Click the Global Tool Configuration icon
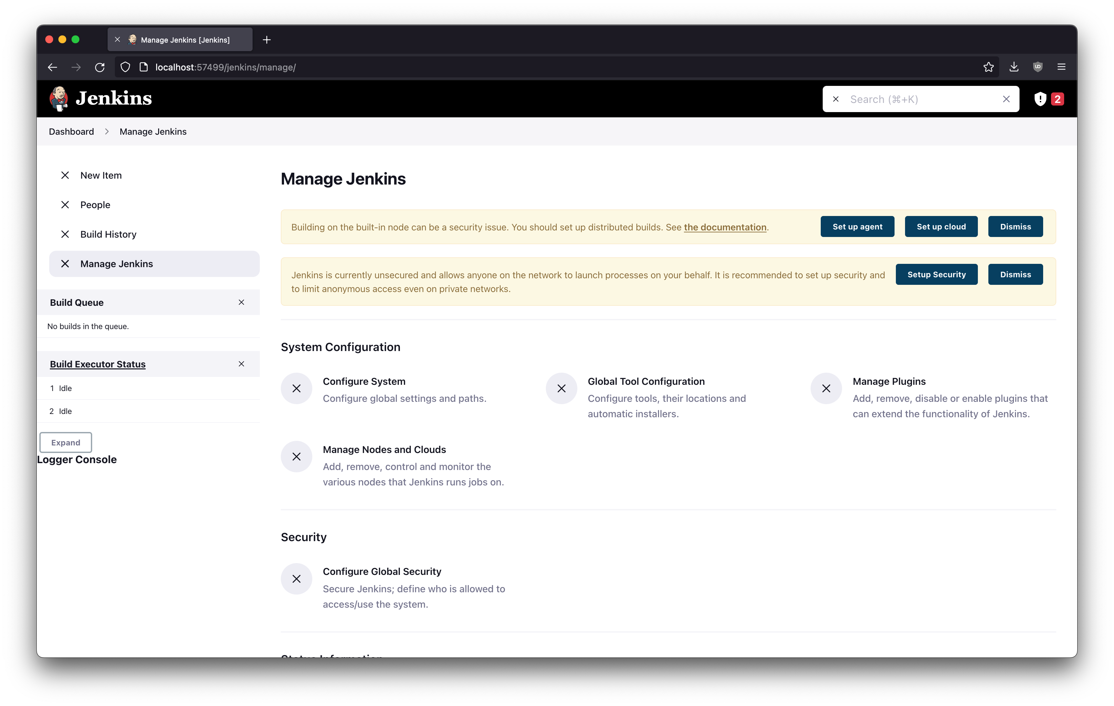The image size is (1114, 706). (561, 388)
